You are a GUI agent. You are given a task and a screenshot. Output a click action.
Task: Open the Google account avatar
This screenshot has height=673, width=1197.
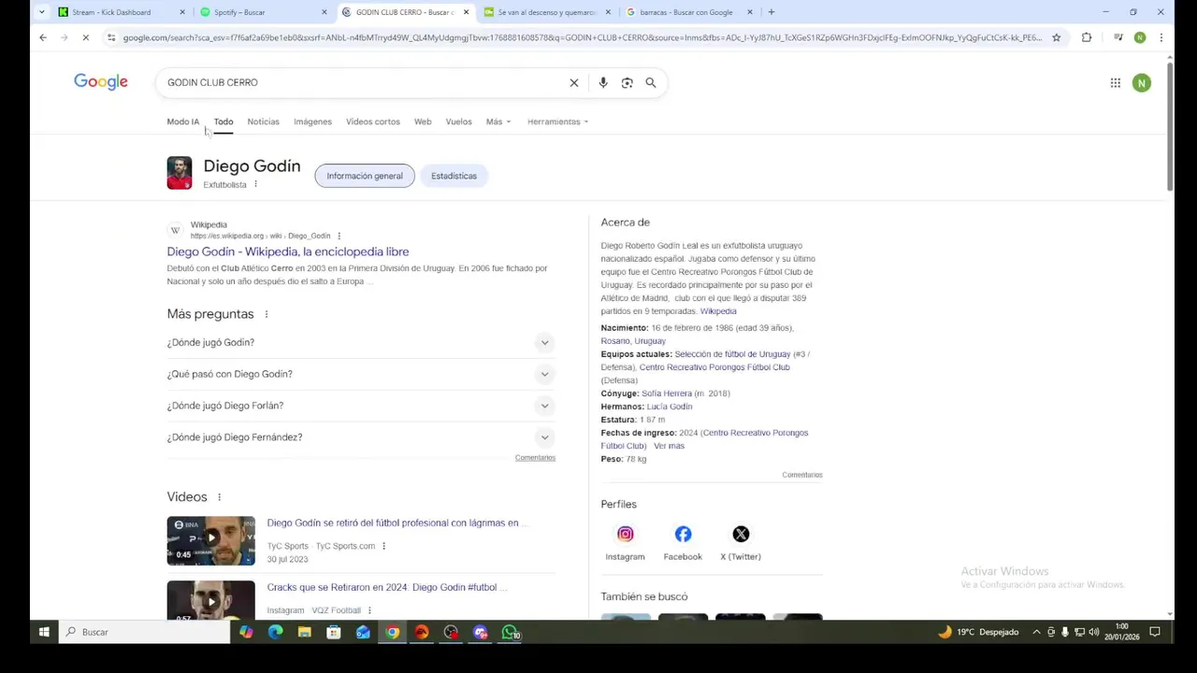(x=1141, y=83)
